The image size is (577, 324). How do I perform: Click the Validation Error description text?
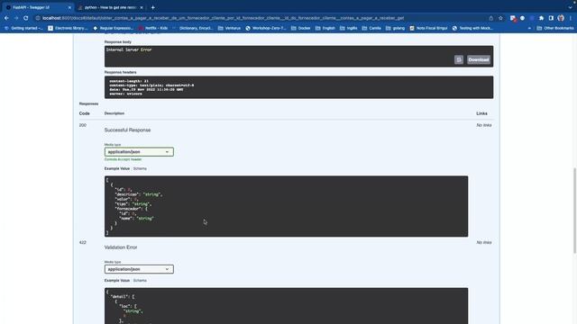pos(121,247)
